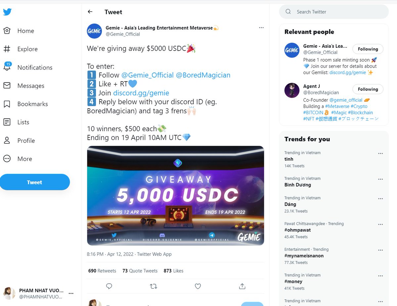Expand account menu beside PHAM NHAT VUONG
The image size is (397, 306).
pos(71,293)
